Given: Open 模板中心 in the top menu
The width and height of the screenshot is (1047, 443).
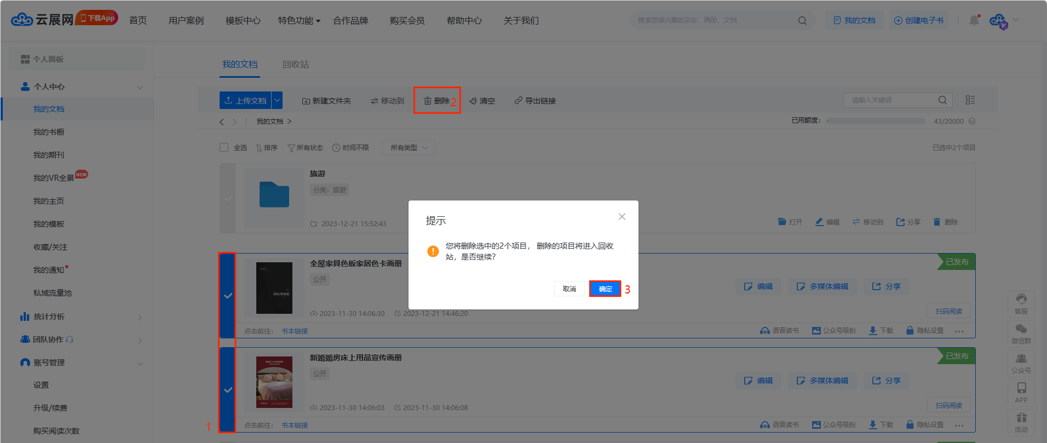Looking at the screenshot, I should (243, 21).
